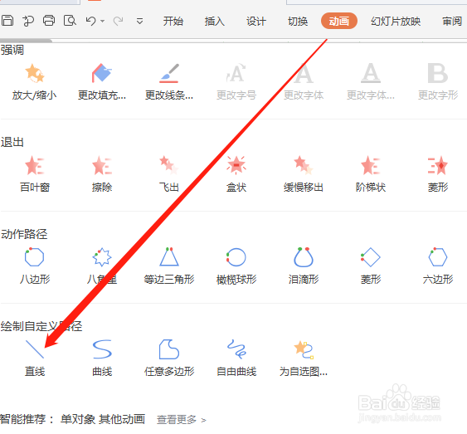Choose the 橄榄球形 motion path

[236, 266]
